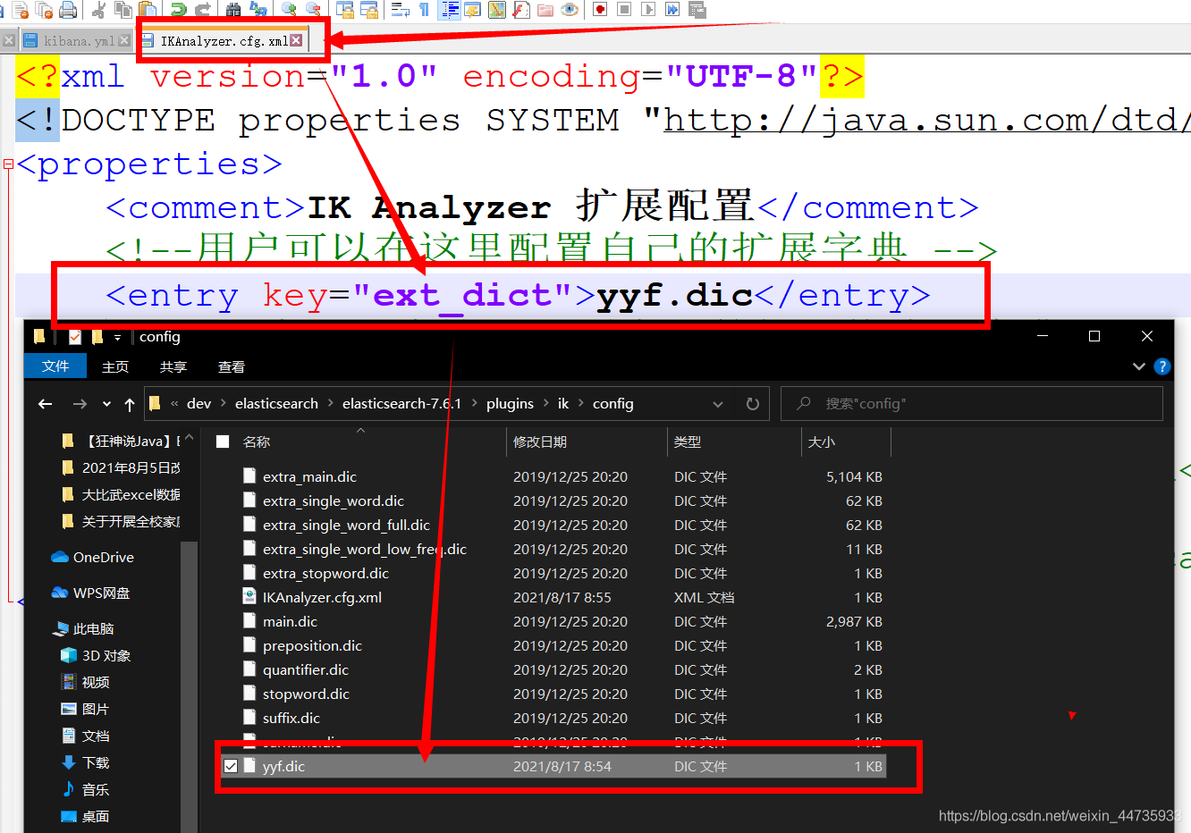Click the Redo arrow icon

[x=203, y=11]
